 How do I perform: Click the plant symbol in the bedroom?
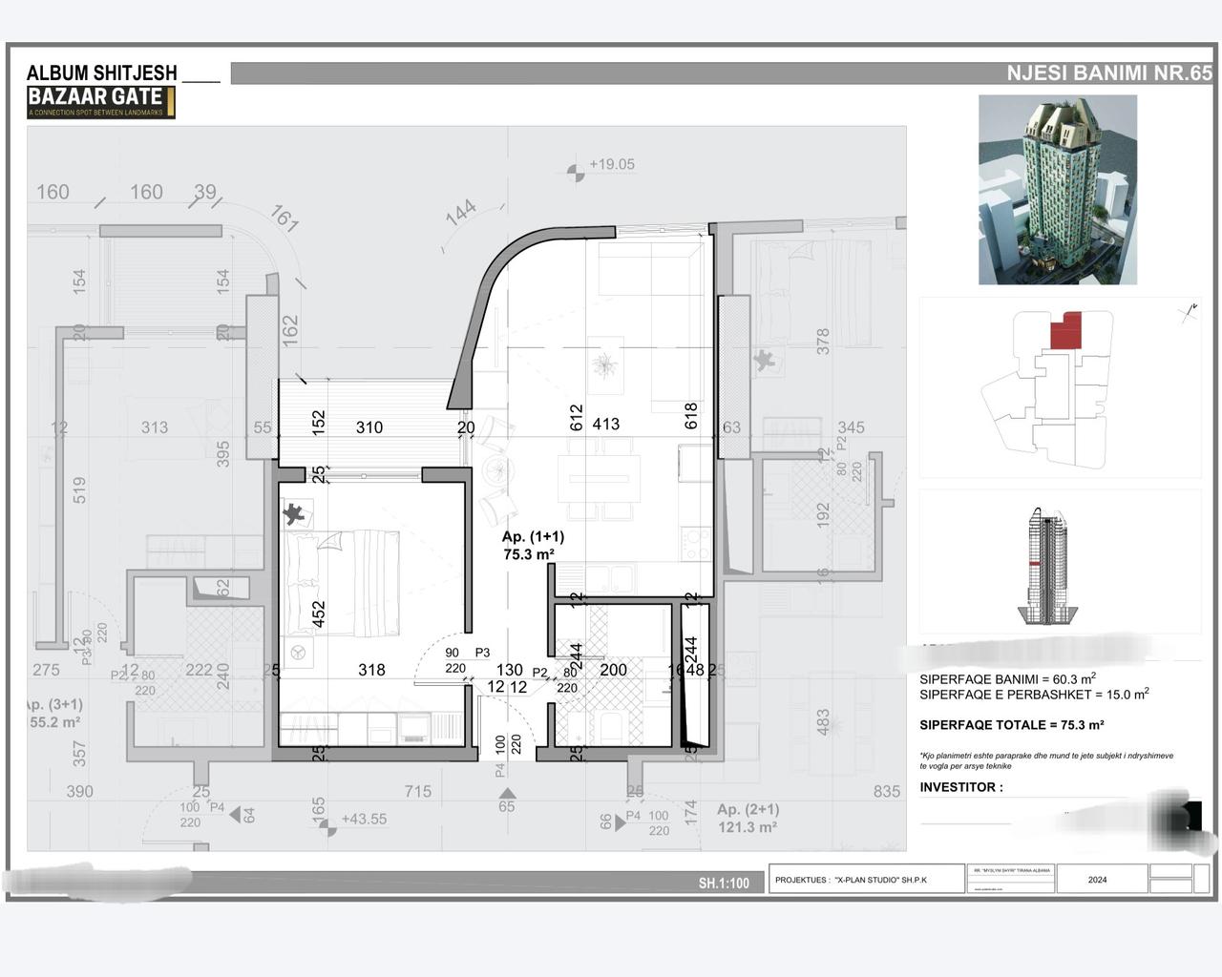[296, 514]
